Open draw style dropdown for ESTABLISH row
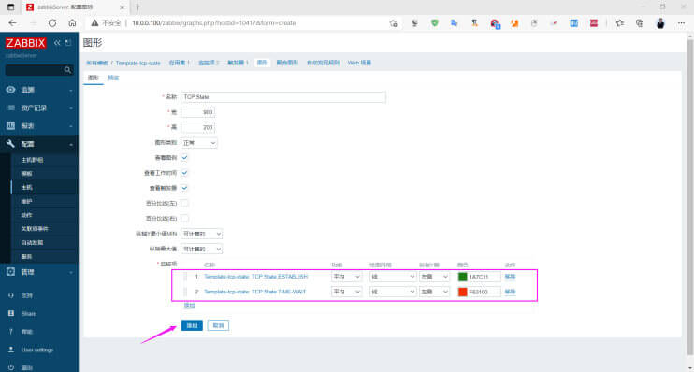The image size is (694, 372). [393, 277]
